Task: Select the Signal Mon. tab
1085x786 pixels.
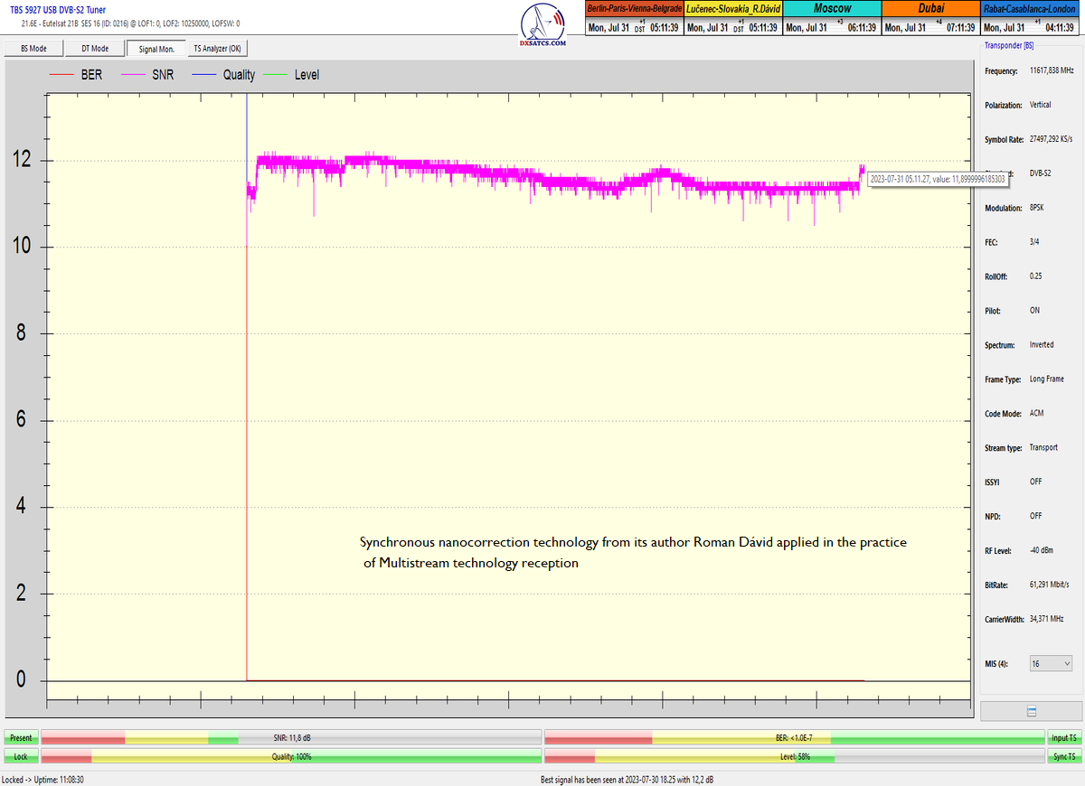Action: [x=156, y=49]
